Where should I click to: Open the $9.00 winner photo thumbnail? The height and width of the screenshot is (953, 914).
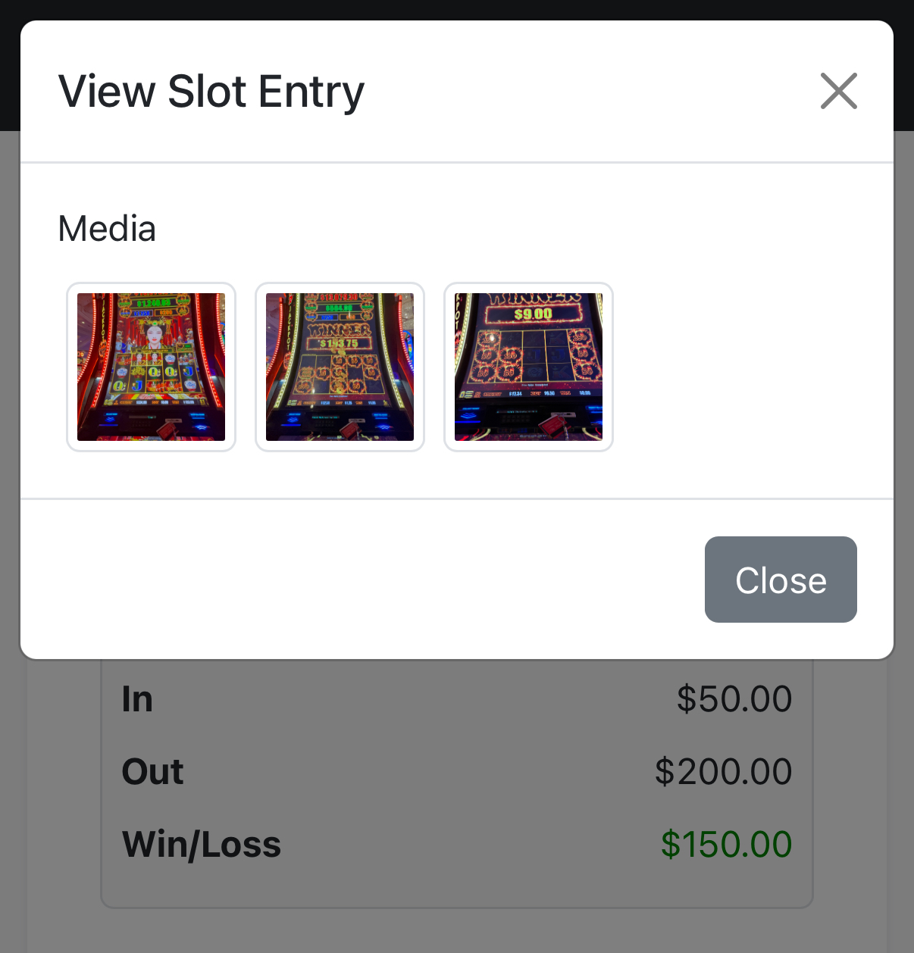528,367
